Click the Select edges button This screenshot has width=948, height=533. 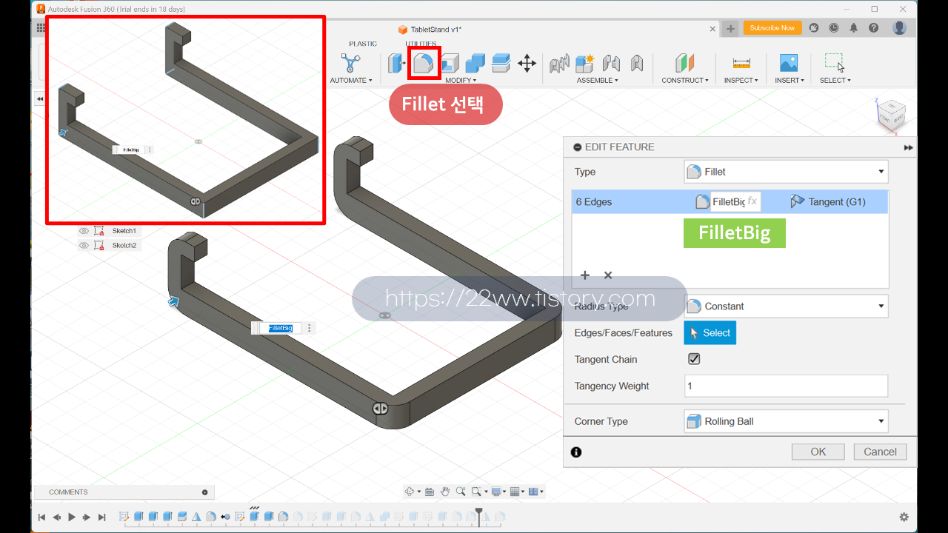point(710,333)
